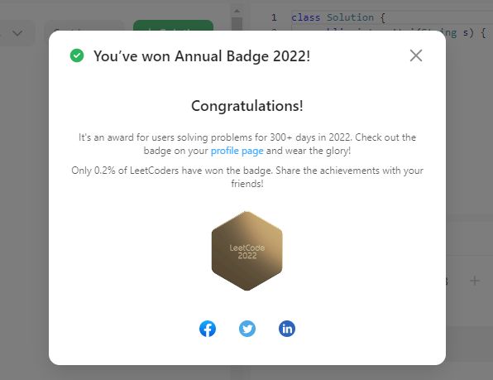The image size is (493, 380).
Task: Click the gray button beside the green button
Action: [84, 26]
